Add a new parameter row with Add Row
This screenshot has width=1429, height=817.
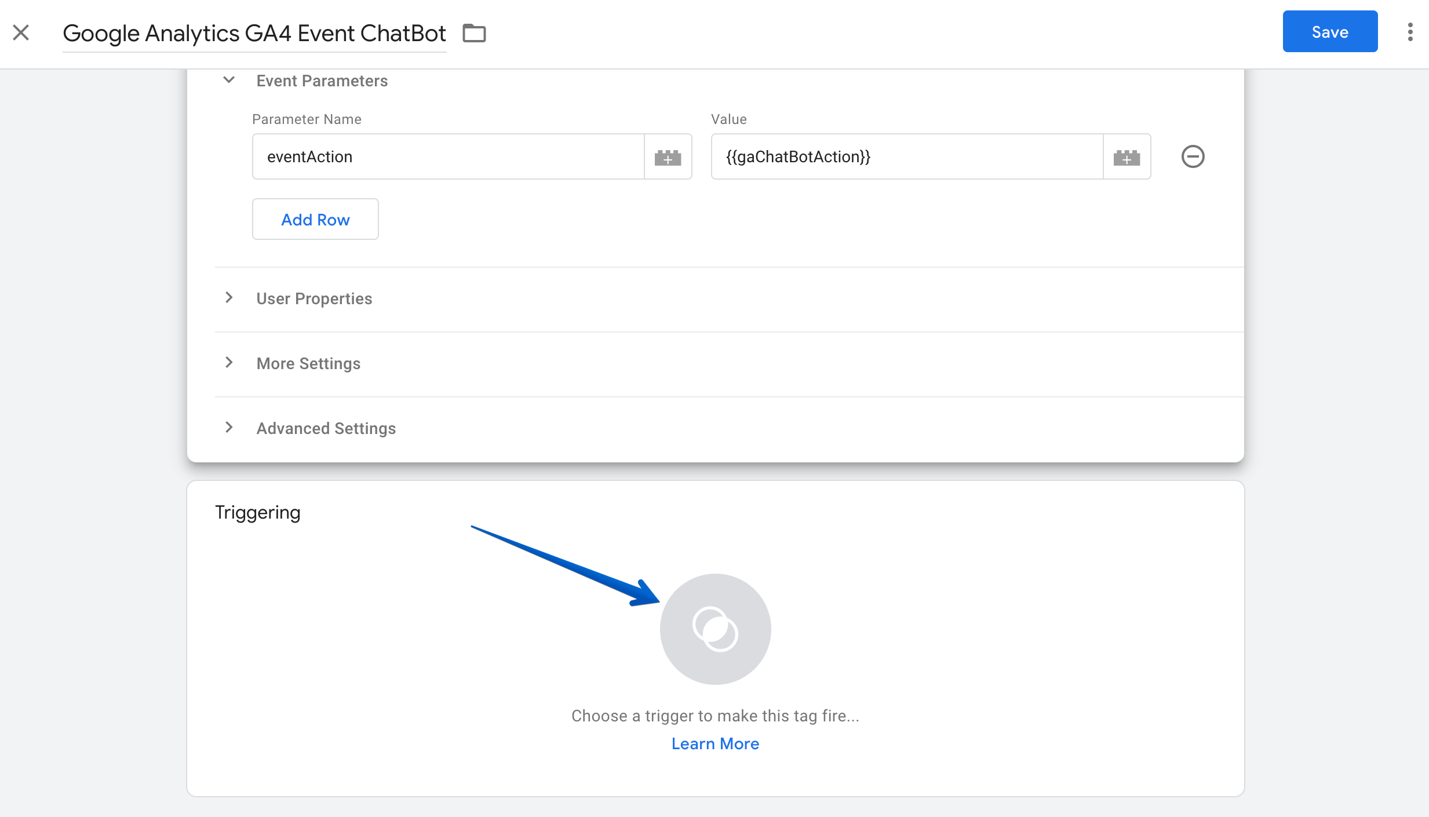(315, 219)
